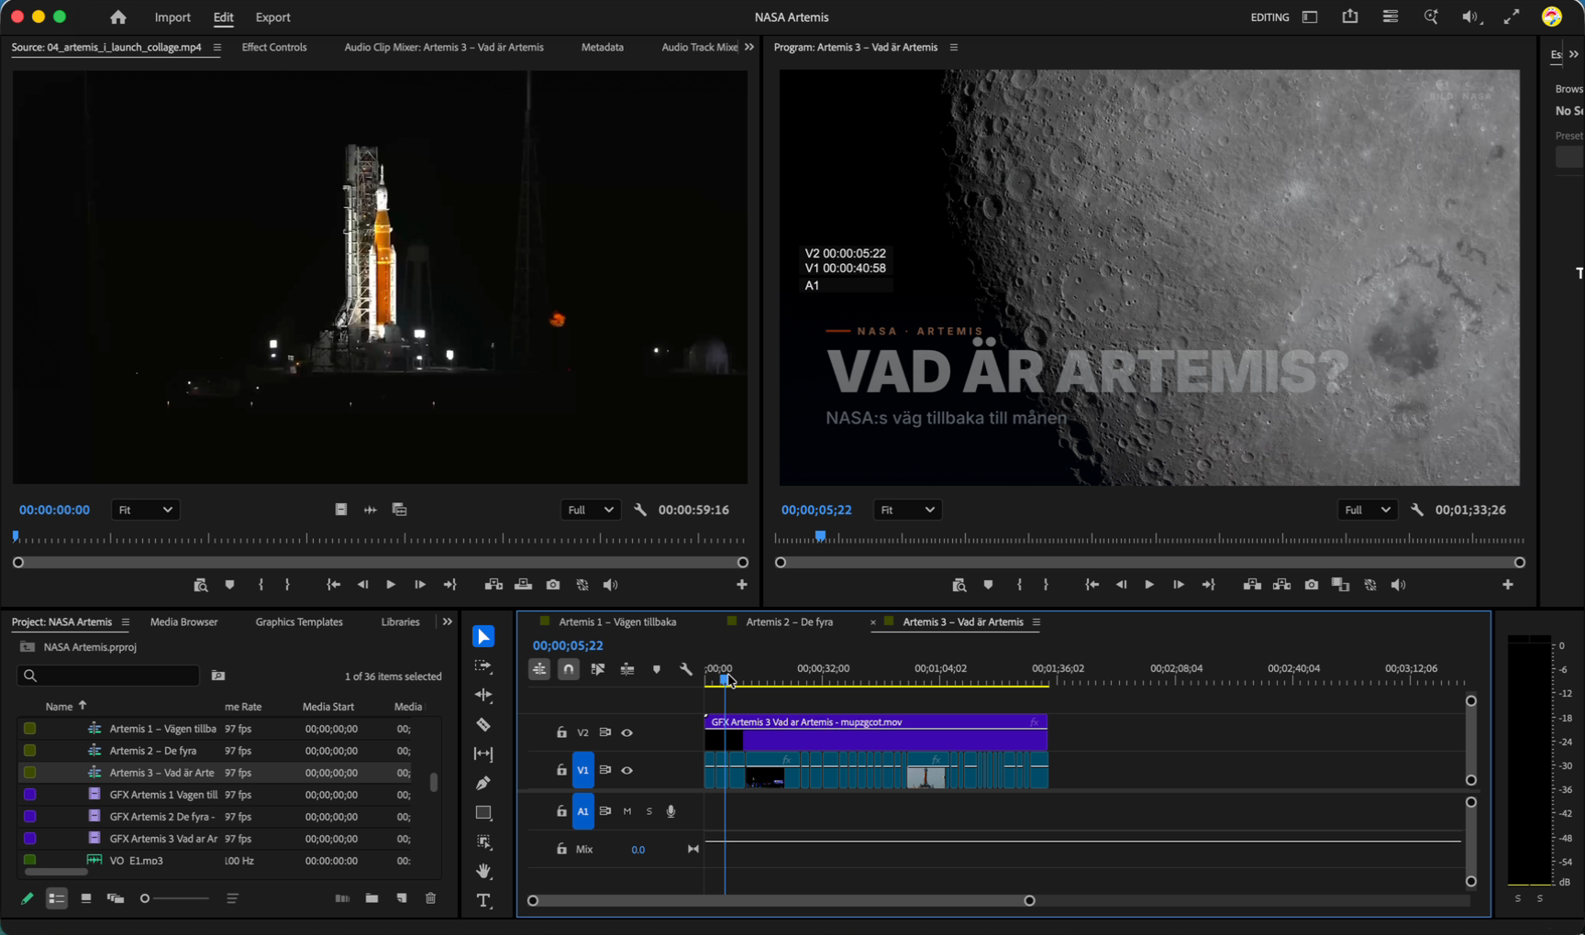
Task: Select the Track Select Forward tool
Action: pyautogui.click(x=483, y=665)
